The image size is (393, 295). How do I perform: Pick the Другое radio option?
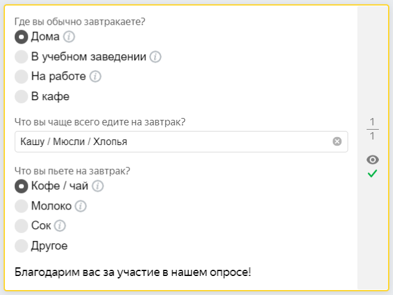point(21,246)
